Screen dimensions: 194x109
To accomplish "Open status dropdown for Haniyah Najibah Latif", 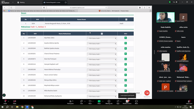I will (x=102, y=65).
